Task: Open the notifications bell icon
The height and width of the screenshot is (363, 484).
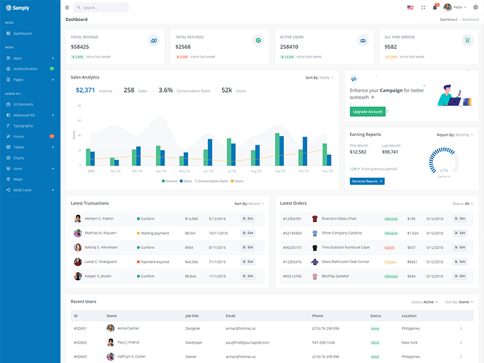Action: (435, 7)
